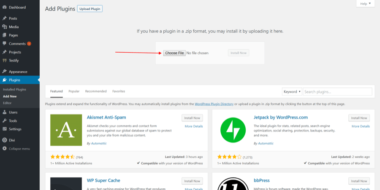Click the Pages icon in sidebar
This screenshot has width=380, height=190.
pos(4,35)
